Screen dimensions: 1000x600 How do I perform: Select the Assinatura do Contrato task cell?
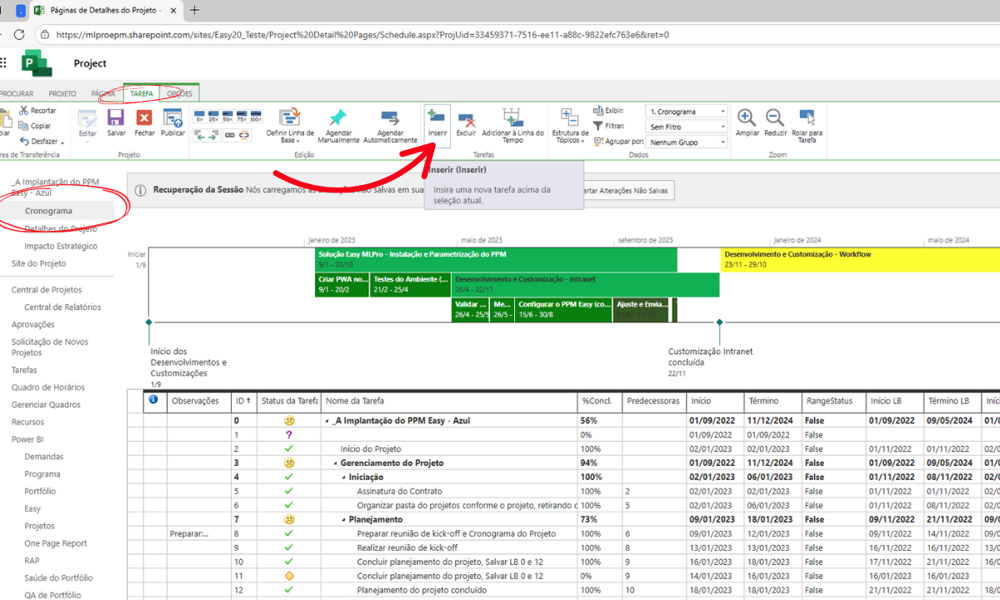pyautogui.click(x=451, y=492)
